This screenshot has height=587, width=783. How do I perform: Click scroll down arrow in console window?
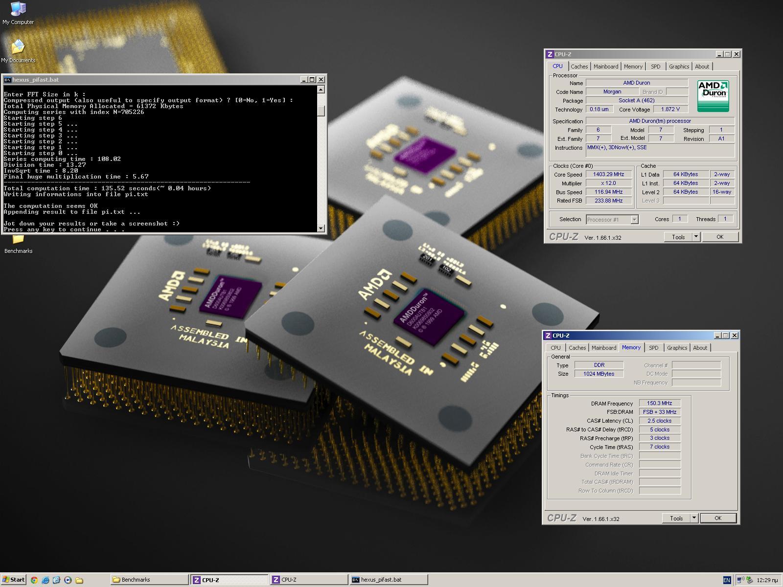pyautogui.click(x=321, y=228)
